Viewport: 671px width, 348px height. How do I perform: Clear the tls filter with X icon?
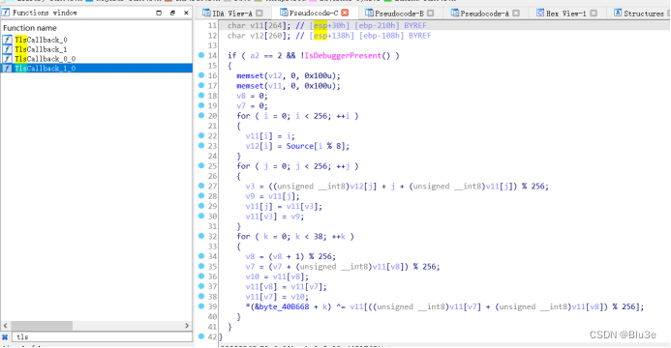click(x=5, y=337)
